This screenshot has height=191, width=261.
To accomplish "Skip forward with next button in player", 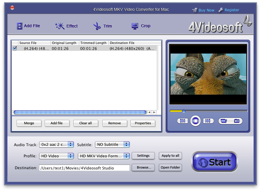I will point(208,121).
